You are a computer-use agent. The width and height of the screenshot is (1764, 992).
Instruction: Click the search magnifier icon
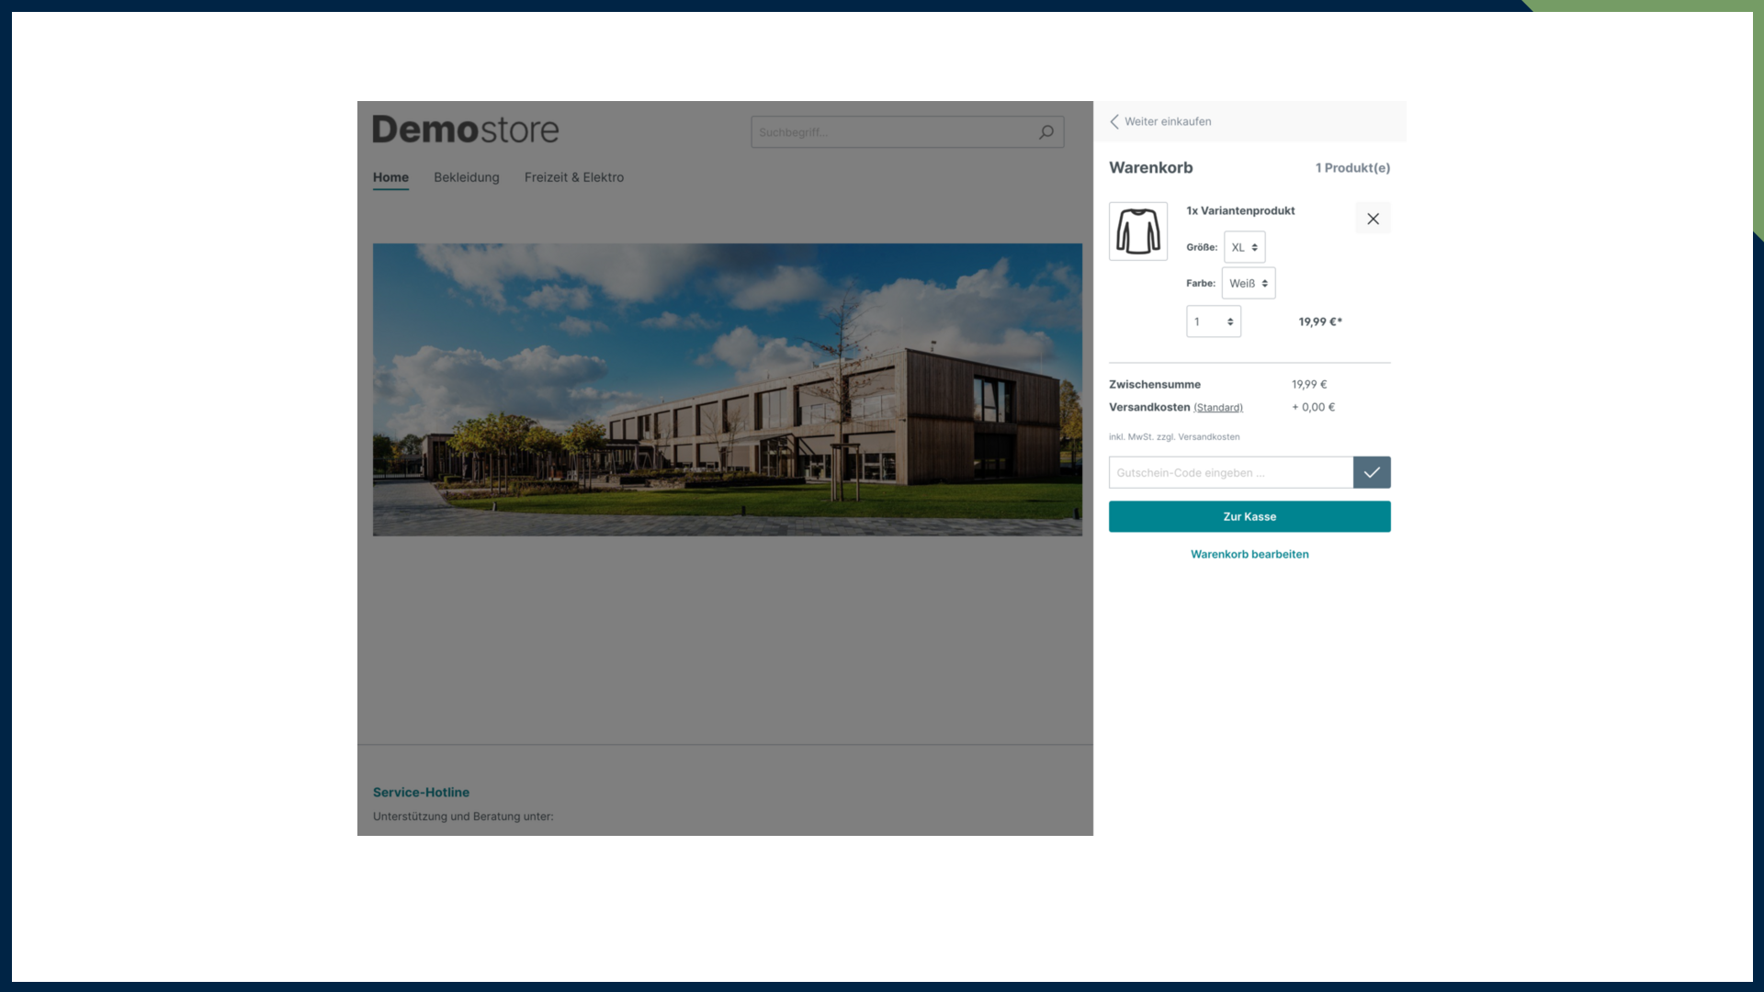(1046, 132)
